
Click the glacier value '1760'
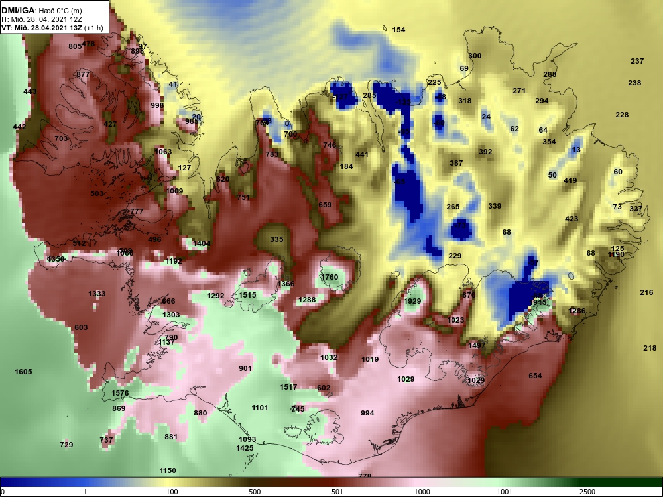click(330, 277)
